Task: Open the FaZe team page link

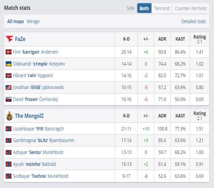Action: 20,39
